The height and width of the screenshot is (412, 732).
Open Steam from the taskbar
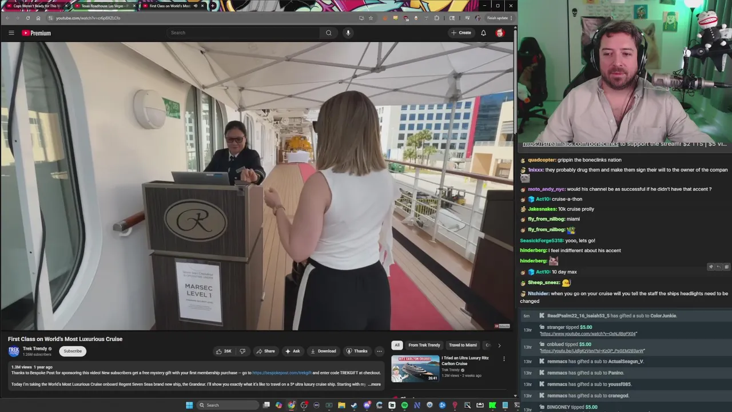[x=354, y=405]
